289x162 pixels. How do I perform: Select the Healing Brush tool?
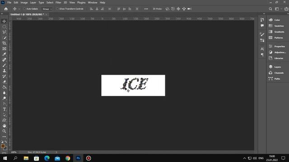4,60
